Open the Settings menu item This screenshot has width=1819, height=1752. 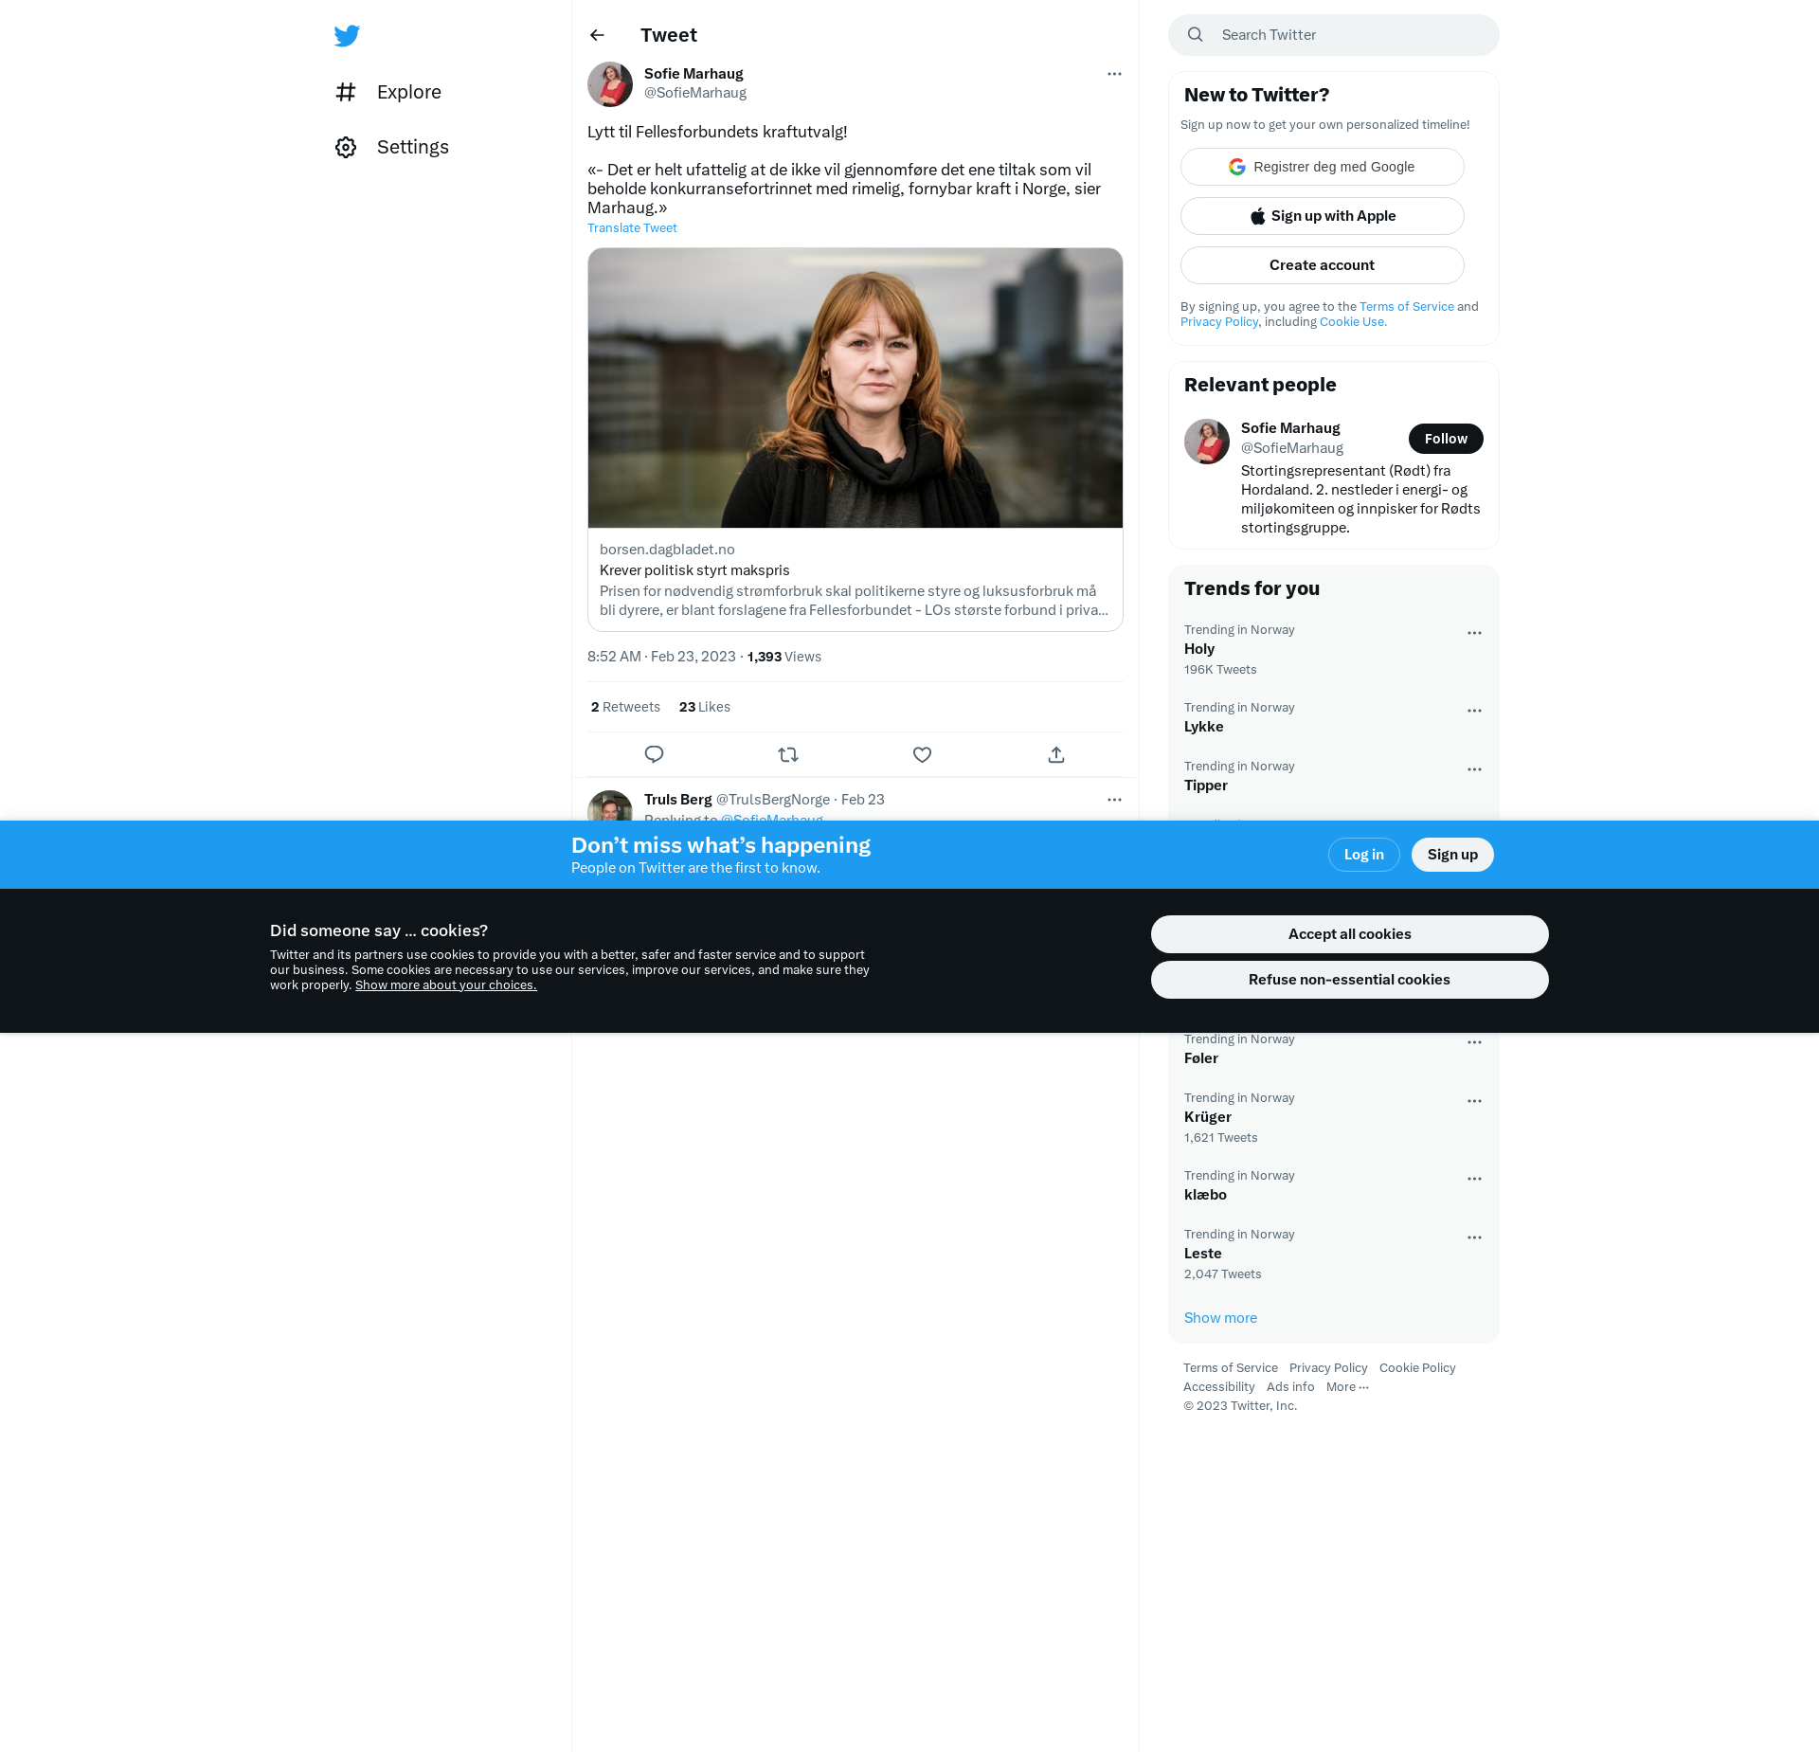click(391, 147)
